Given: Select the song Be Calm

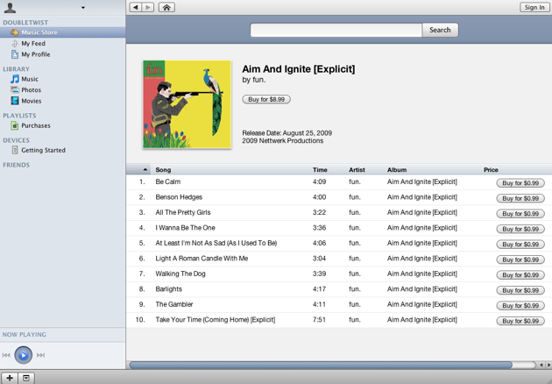Looking at the screenshot, I should pos(168,181).
